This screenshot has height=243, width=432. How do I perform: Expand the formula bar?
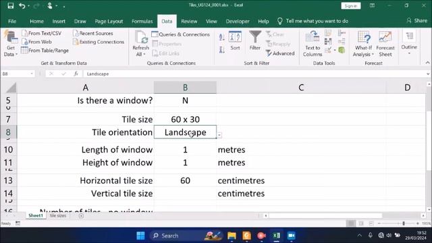[x=428, y=74]
